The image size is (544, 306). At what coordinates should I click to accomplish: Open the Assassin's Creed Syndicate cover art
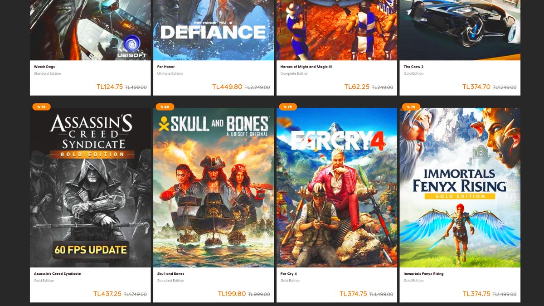click(90, 188)
